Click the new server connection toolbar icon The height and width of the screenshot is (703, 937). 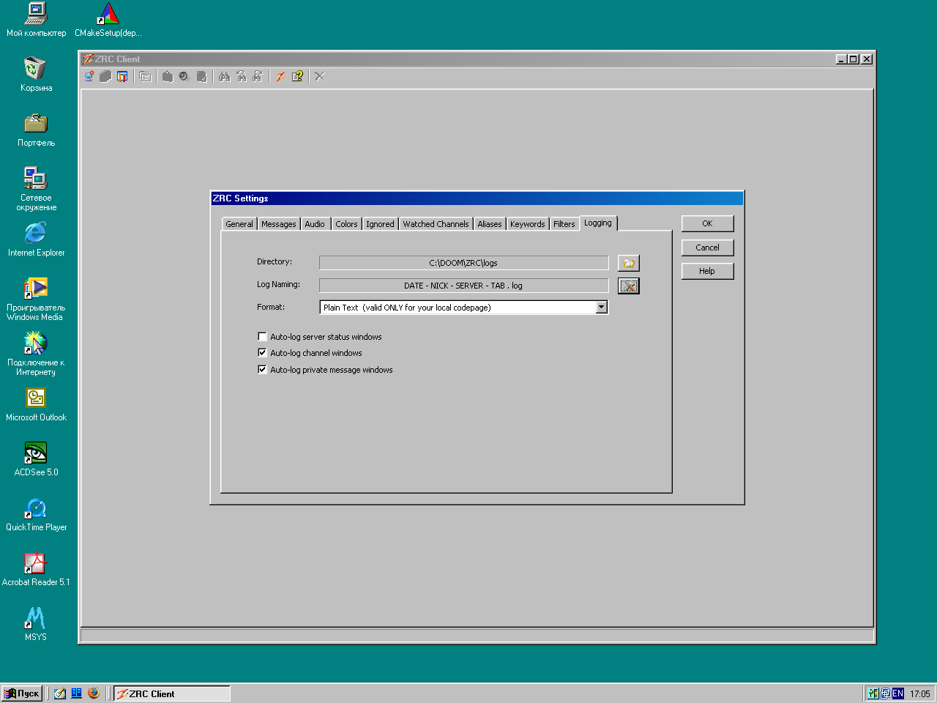[89, 76]
